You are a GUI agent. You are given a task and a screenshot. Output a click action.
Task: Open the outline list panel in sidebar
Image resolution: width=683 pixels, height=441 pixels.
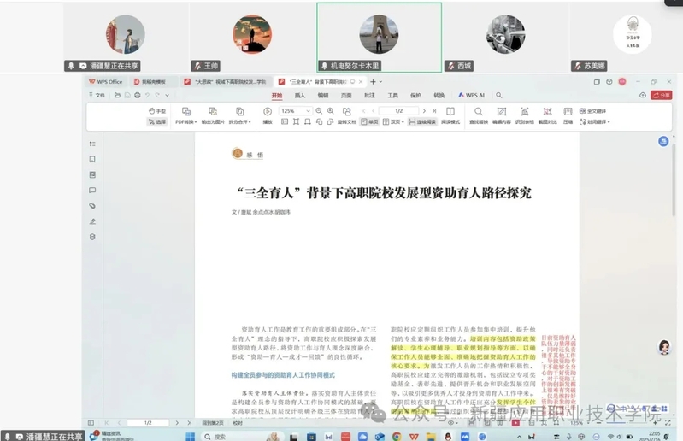click(x=92, y=144)
